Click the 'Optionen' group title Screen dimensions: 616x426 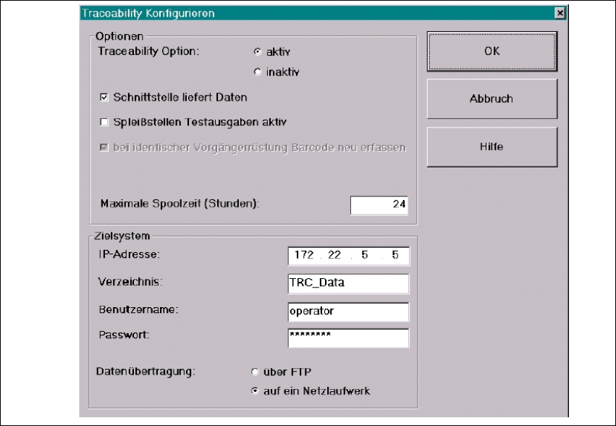pos(119,36)
